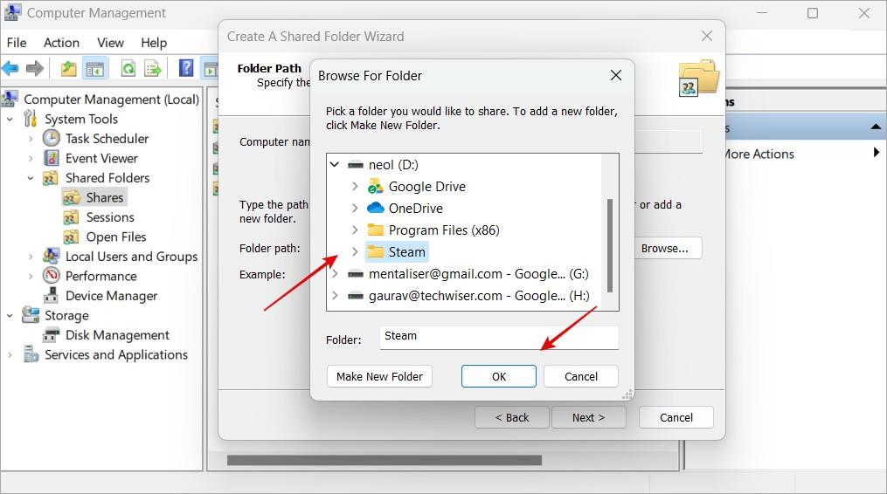Select the Shares item in tree
887x494 pixels.
(x=94, y=198)
